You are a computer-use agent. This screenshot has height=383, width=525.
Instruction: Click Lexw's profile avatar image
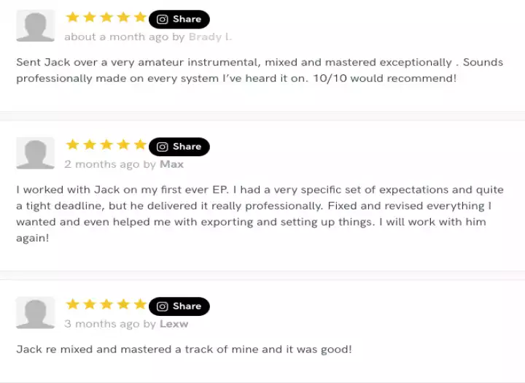[x=35, y=313]
